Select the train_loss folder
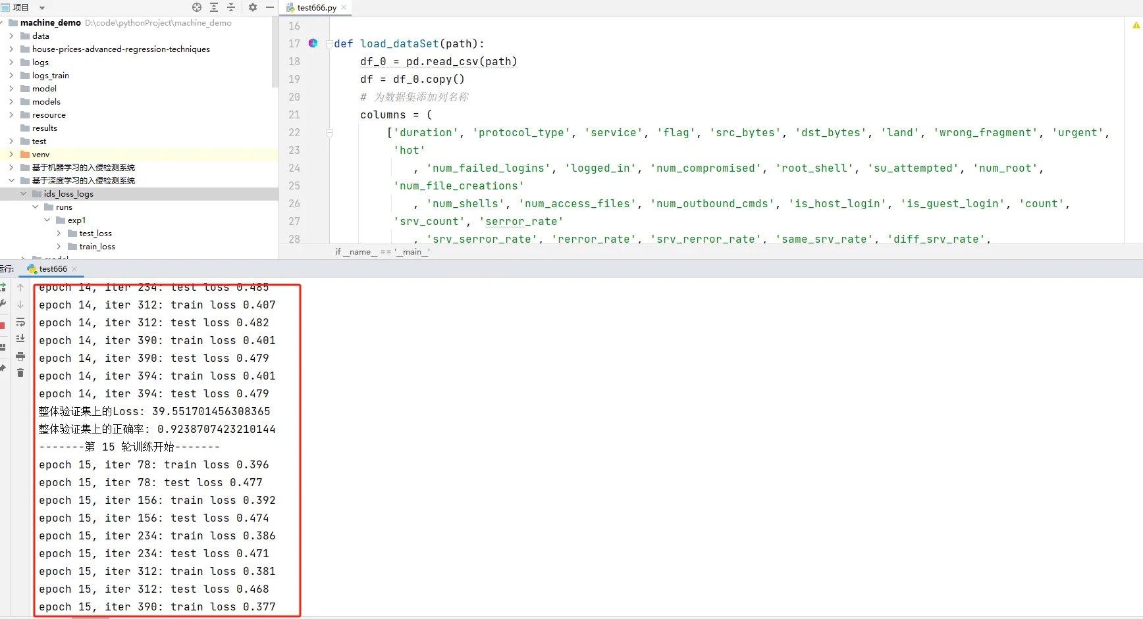This screenshot has width=1143, height=619. [97, 247]
